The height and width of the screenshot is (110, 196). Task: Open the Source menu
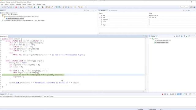[x=6, y=4]
